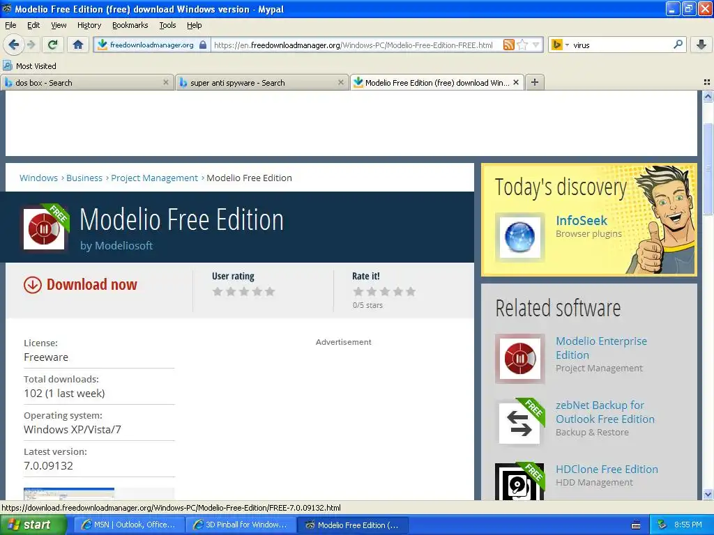Click the '102 (1 last week)' downloads text
The width and height of the screenshot is (714, 535).
click(x=64, y=394)
